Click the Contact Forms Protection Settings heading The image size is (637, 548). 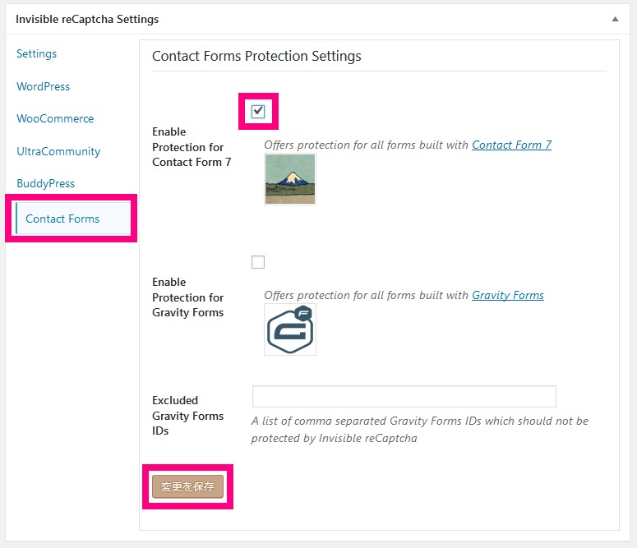[256, 56]
